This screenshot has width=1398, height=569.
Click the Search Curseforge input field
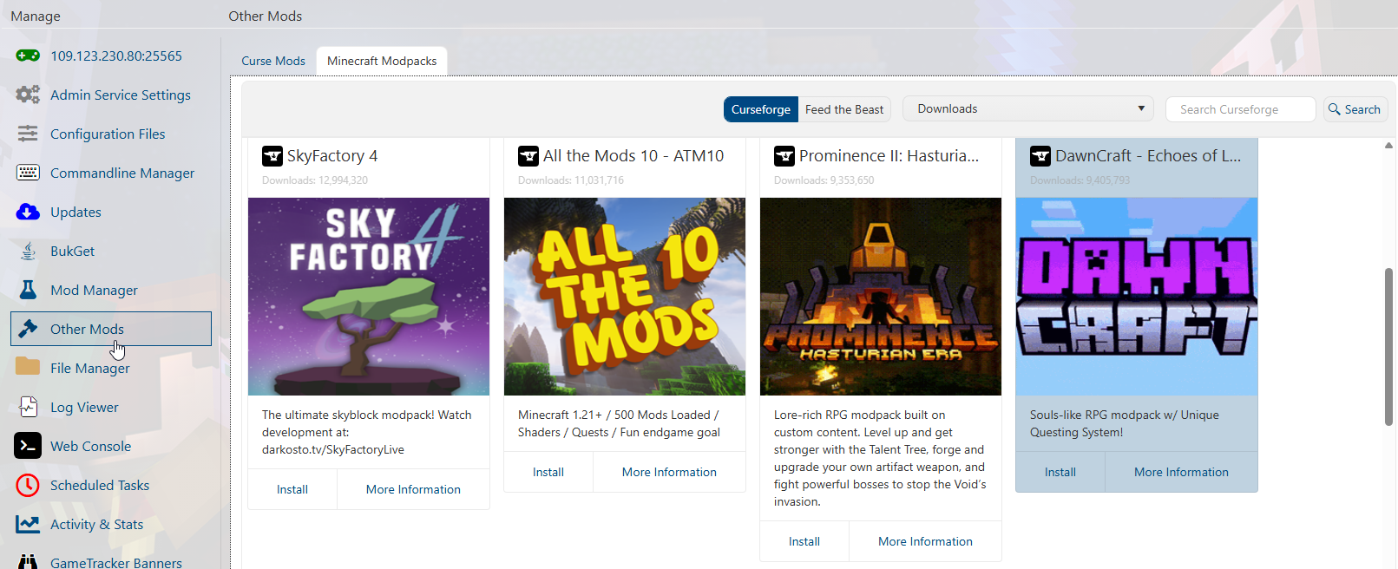click(1240, 109)
